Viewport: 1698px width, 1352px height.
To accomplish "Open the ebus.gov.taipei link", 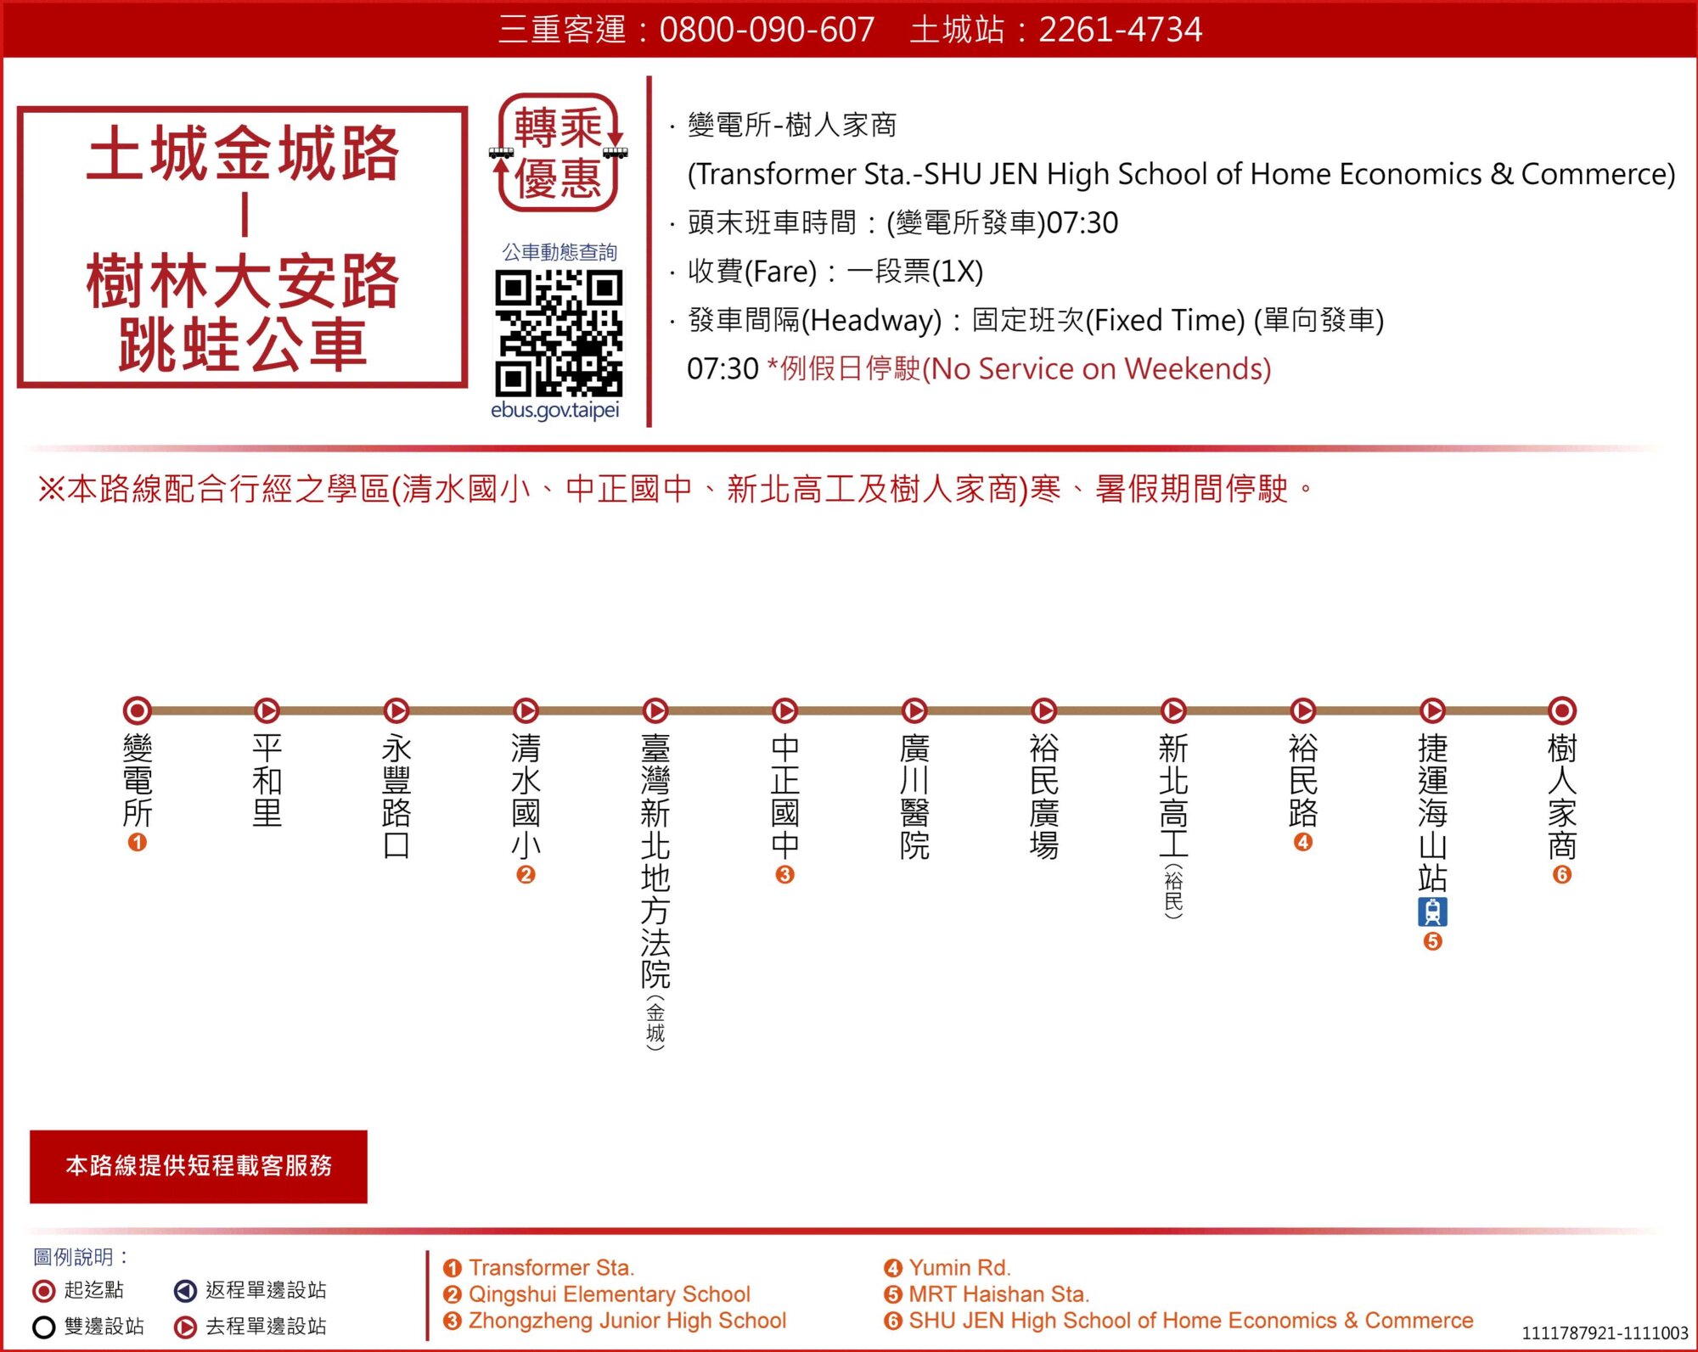I will pos(555,410).
